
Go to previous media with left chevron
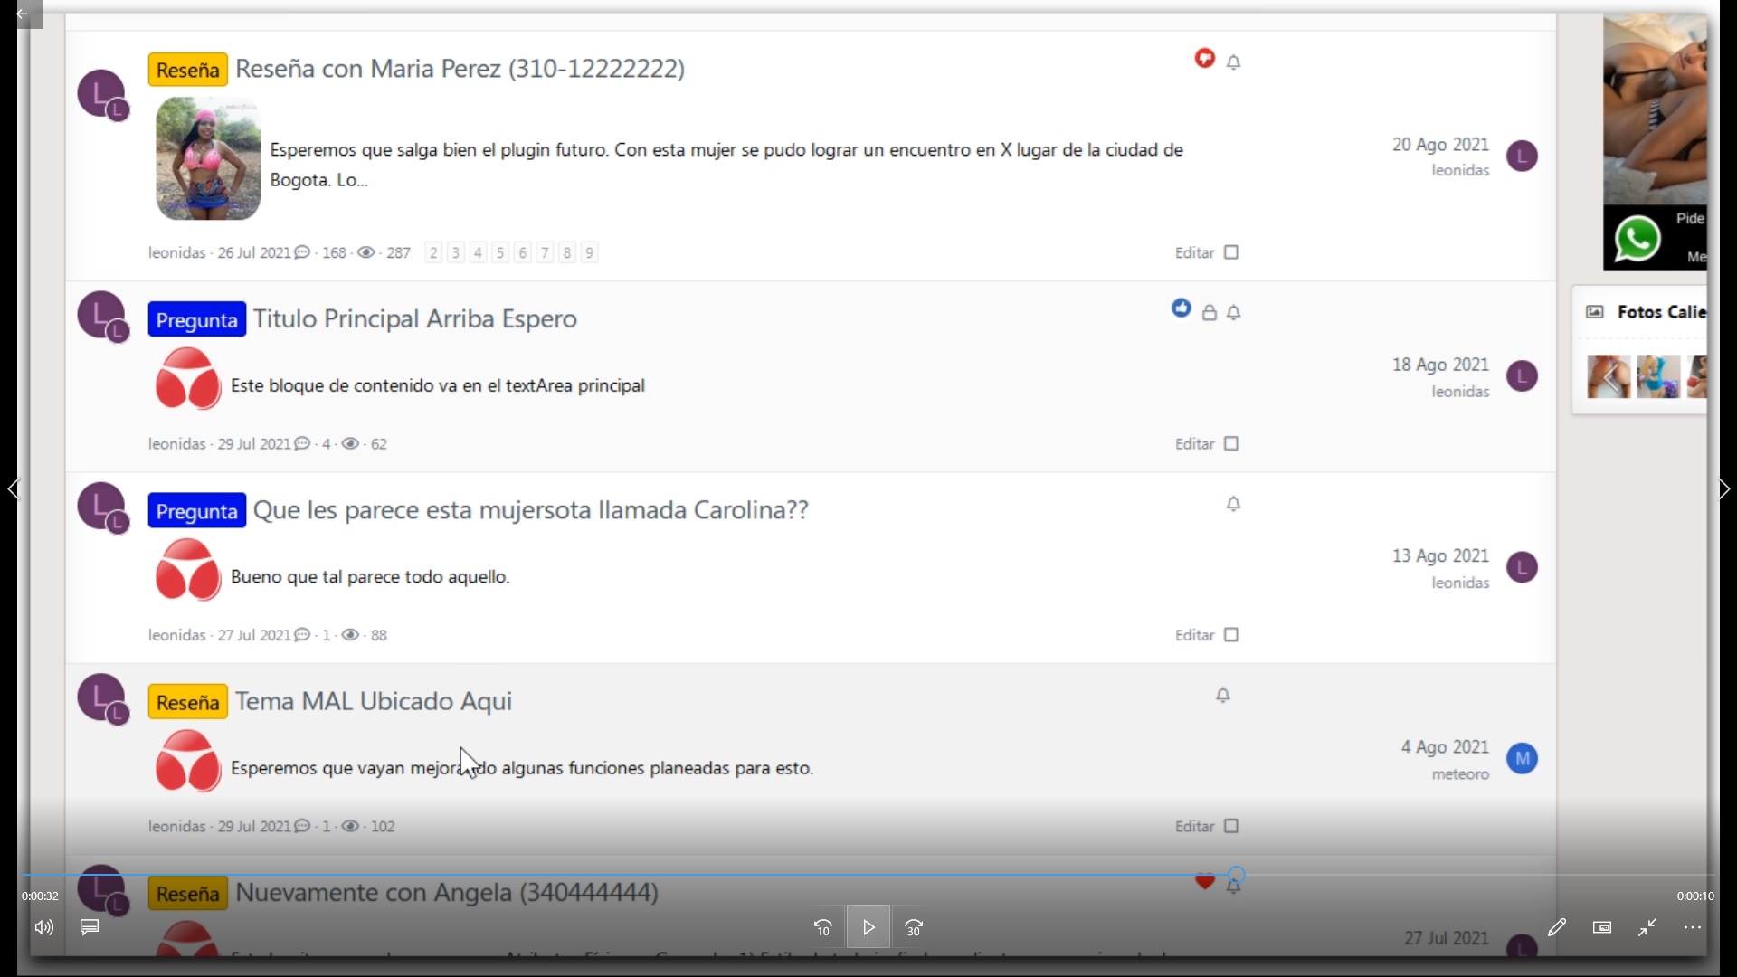[x=13, y=488]
